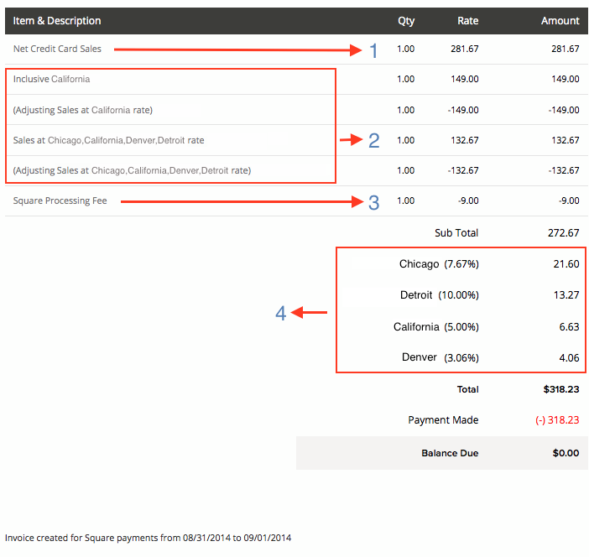Click the Sub Total value 272.67

pyautogui.click(x=563, y=232)
